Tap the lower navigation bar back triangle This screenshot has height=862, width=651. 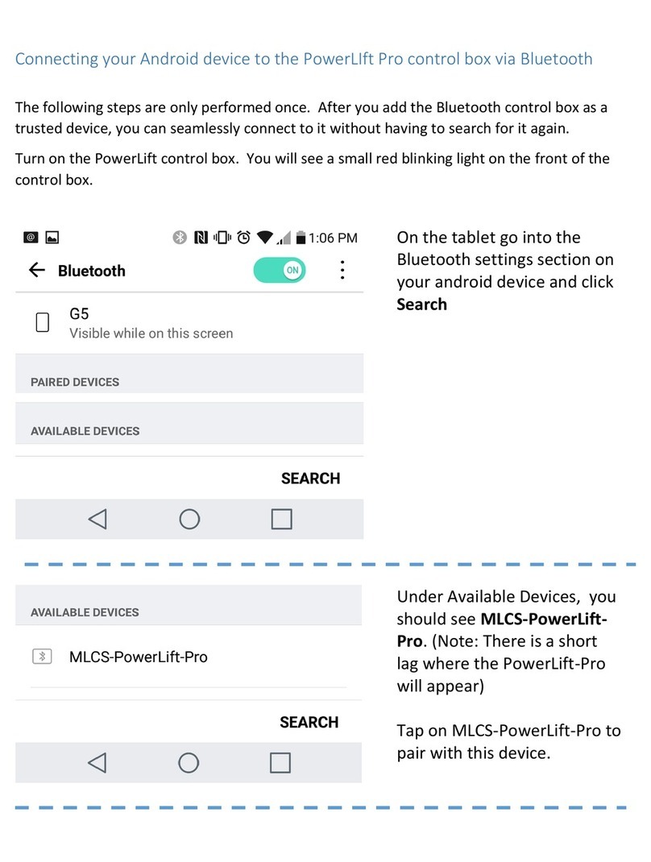pos(97,762)
